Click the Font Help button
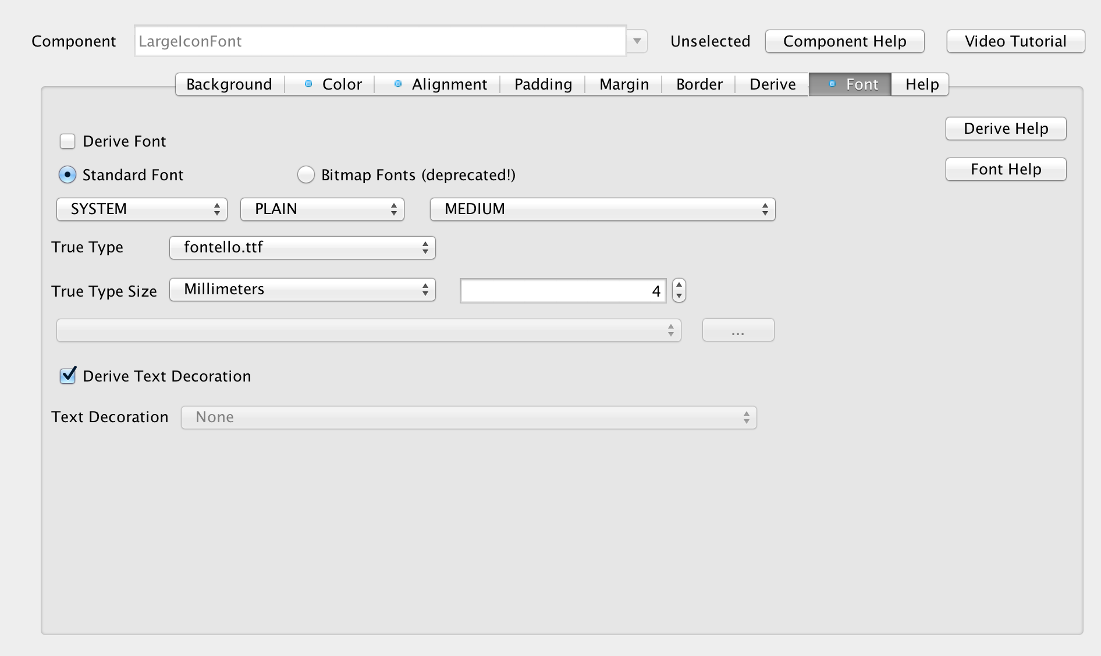 point(1006,169)
